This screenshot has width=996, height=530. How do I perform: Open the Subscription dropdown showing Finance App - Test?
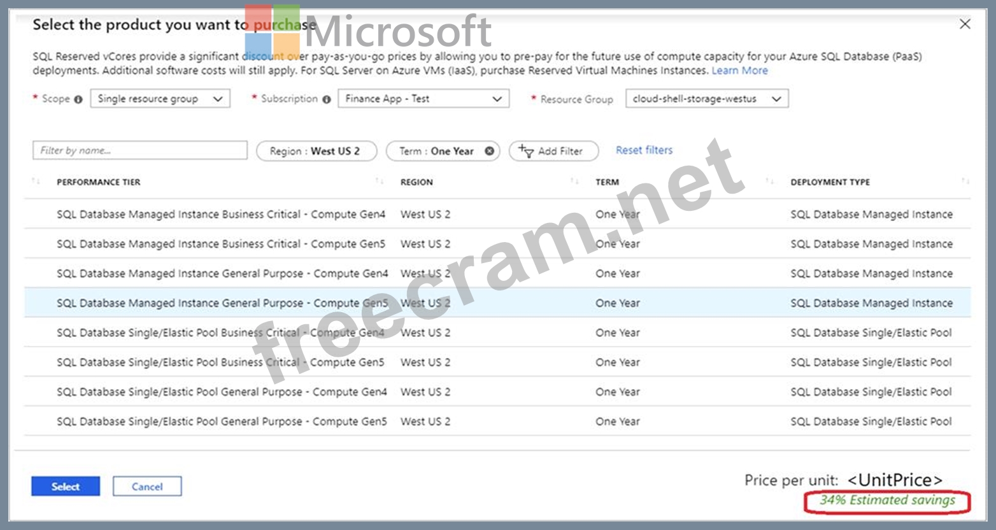click(x=423, y=99)
